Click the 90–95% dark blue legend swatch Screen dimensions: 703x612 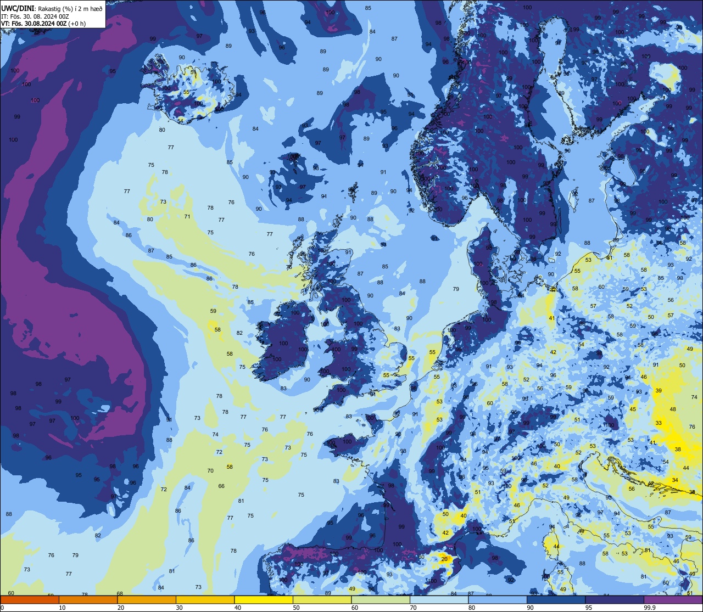click(556, 599)
